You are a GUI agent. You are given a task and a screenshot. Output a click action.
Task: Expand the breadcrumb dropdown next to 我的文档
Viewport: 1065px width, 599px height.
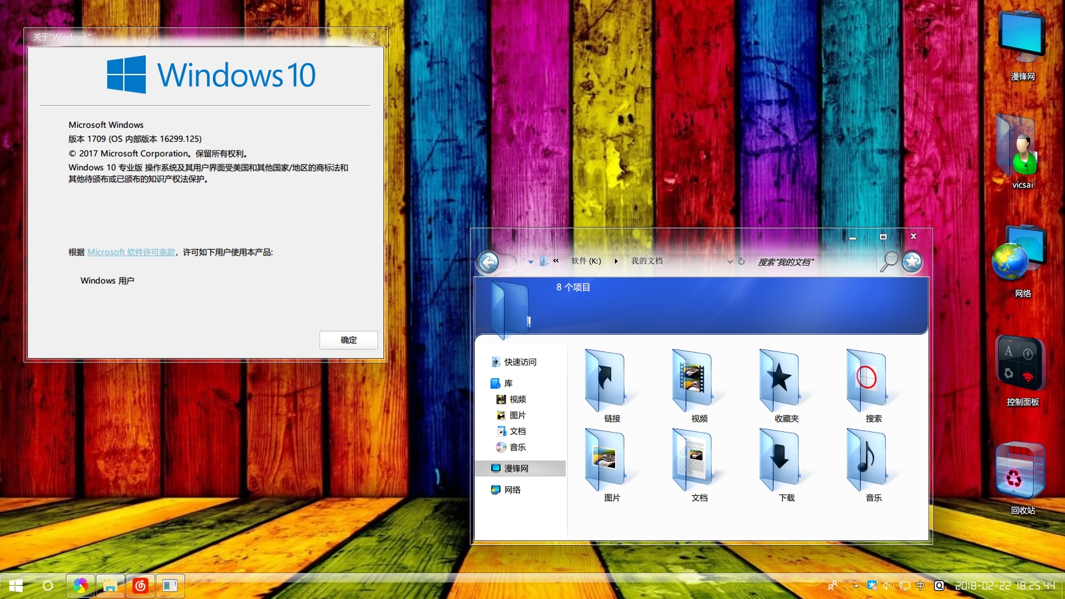(x=729, y=261)
